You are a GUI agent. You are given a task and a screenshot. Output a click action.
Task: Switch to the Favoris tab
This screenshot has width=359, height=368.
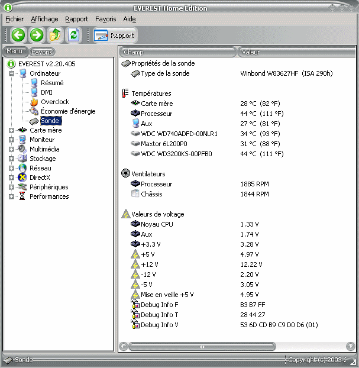tap(42, 52)
